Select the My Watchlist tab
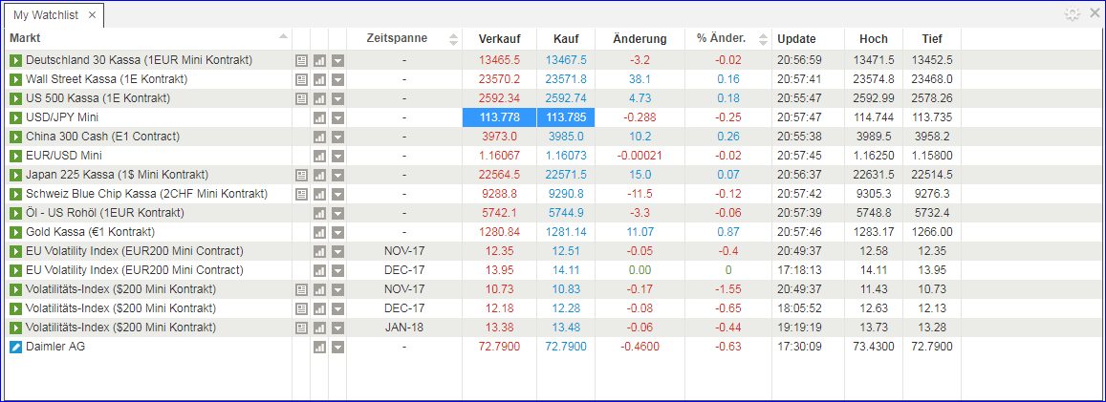 46,15
